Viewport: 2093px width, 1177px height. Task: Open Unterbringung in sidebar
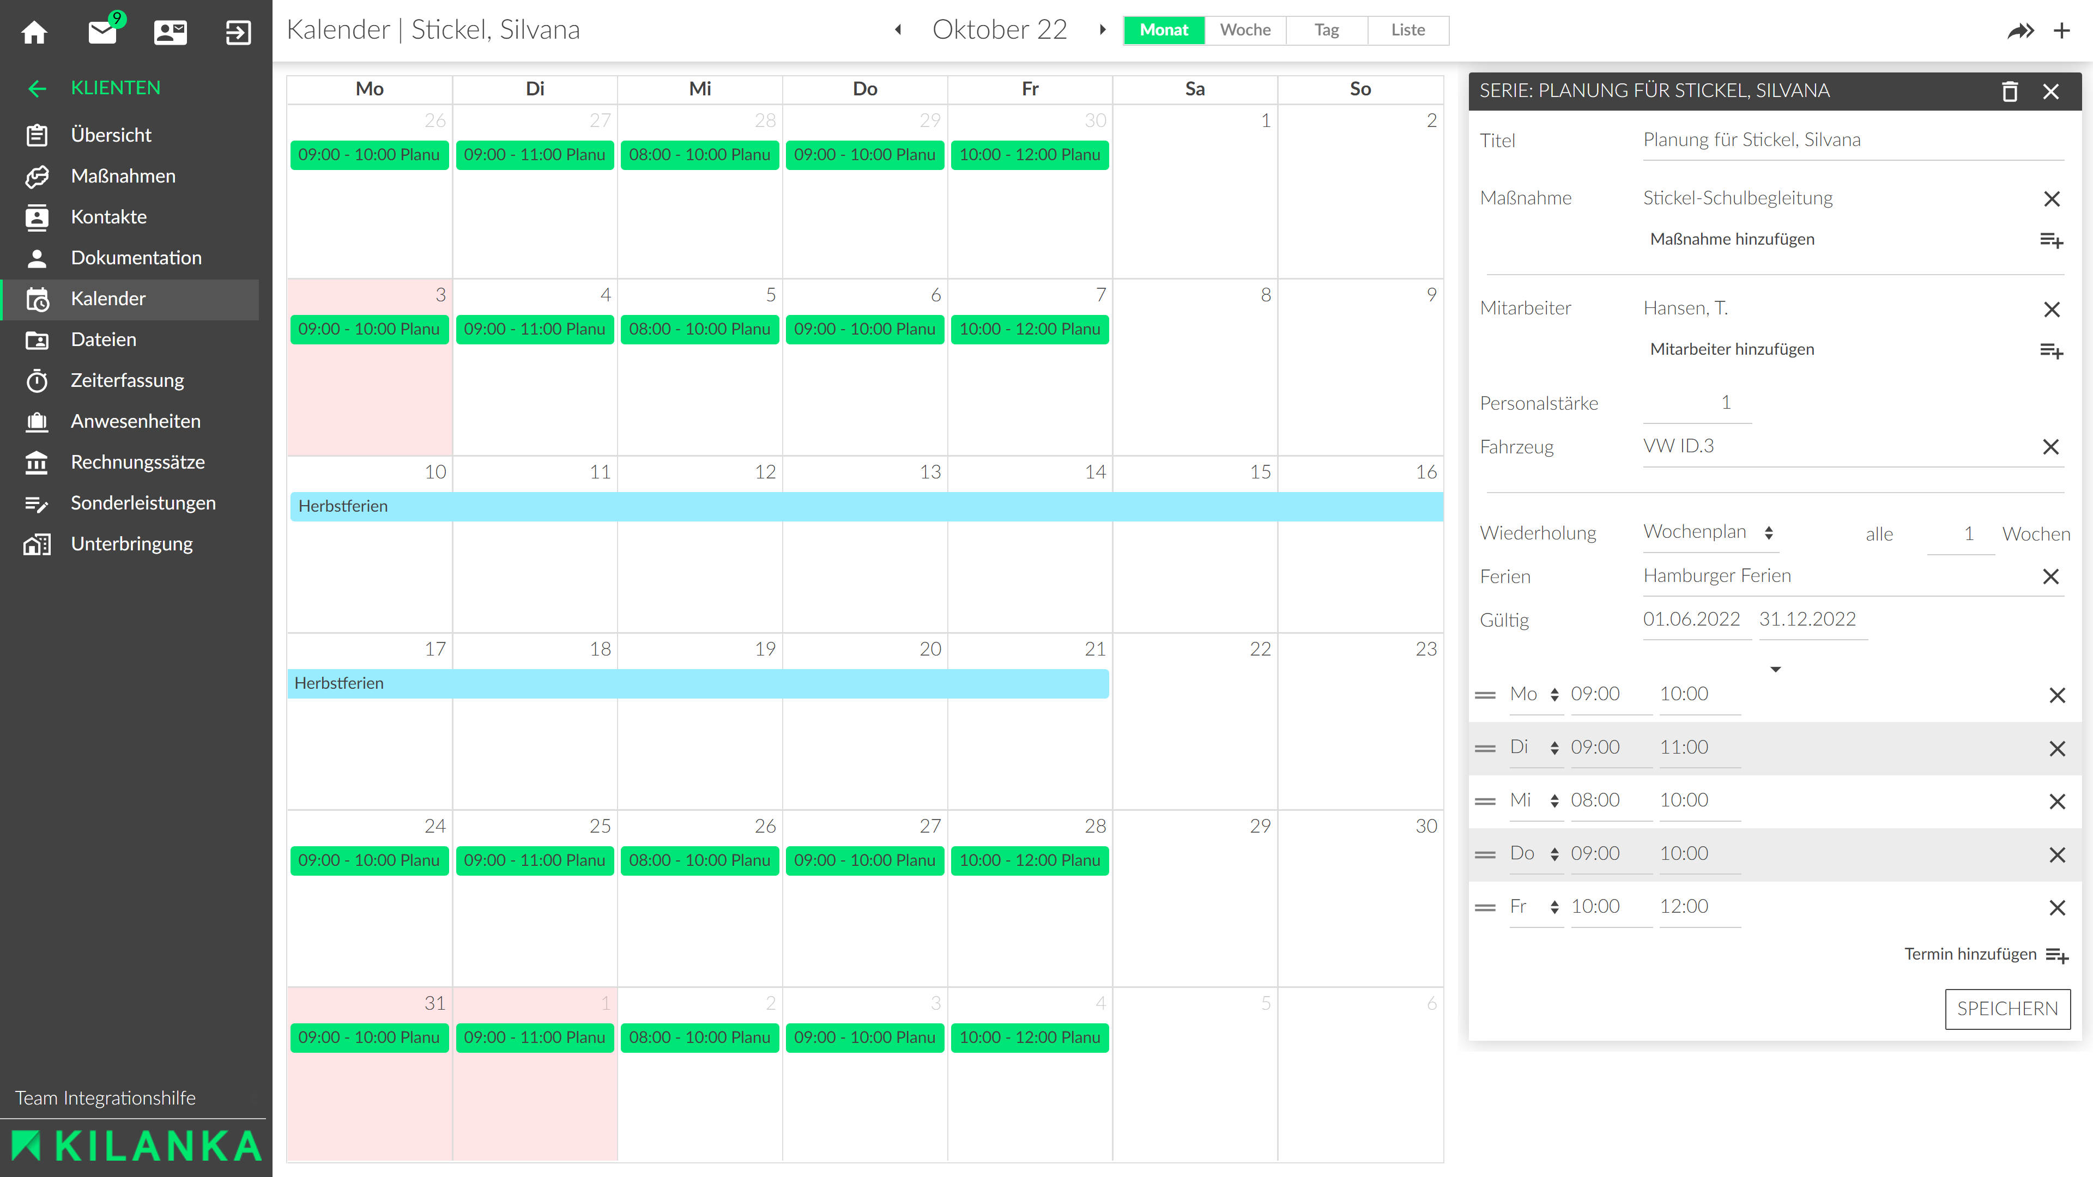(130, 544)
